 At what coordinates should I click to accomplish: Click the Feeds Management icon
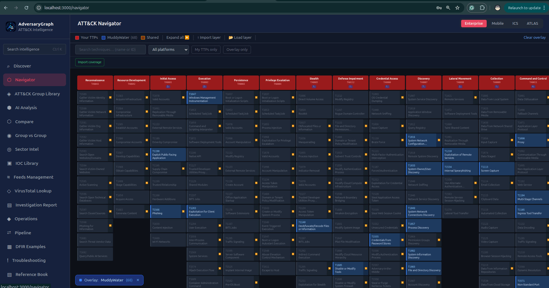[x=9, y=177]
